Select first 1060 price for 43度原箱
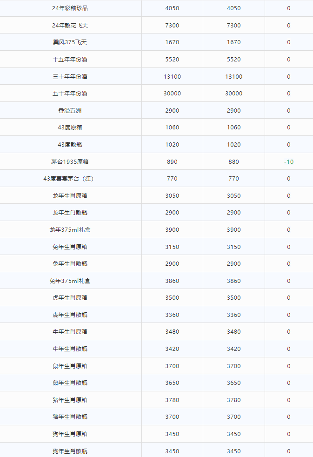 pyautogui.click(x=172, y=128)
